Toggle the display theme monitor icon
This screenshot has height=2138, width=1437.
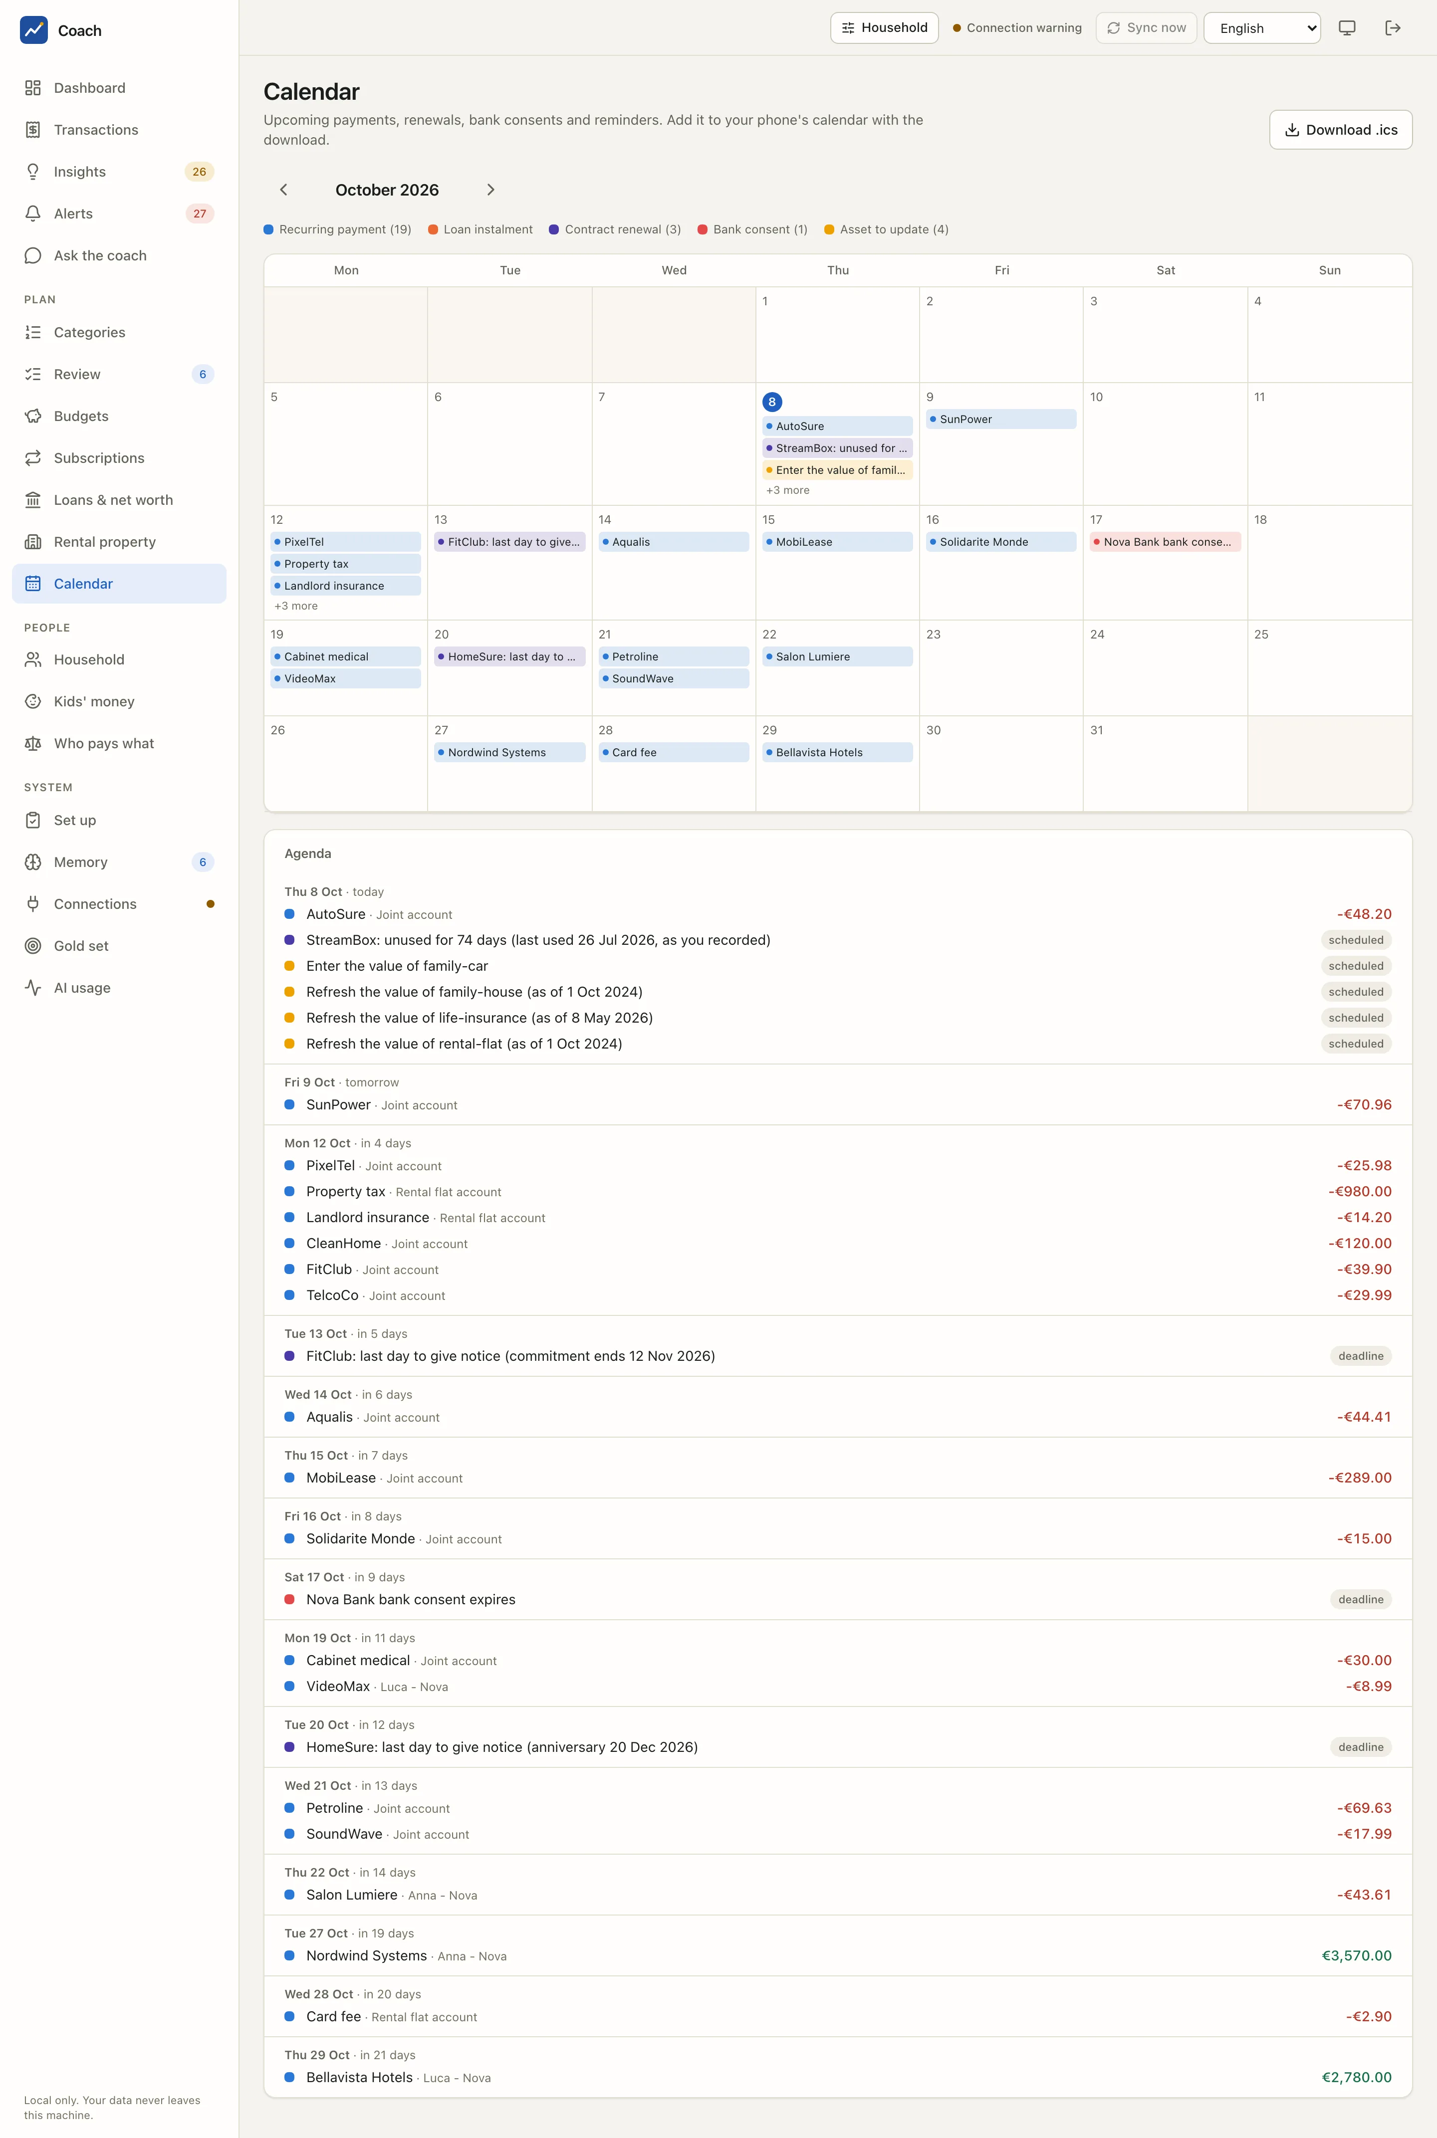1346,28
